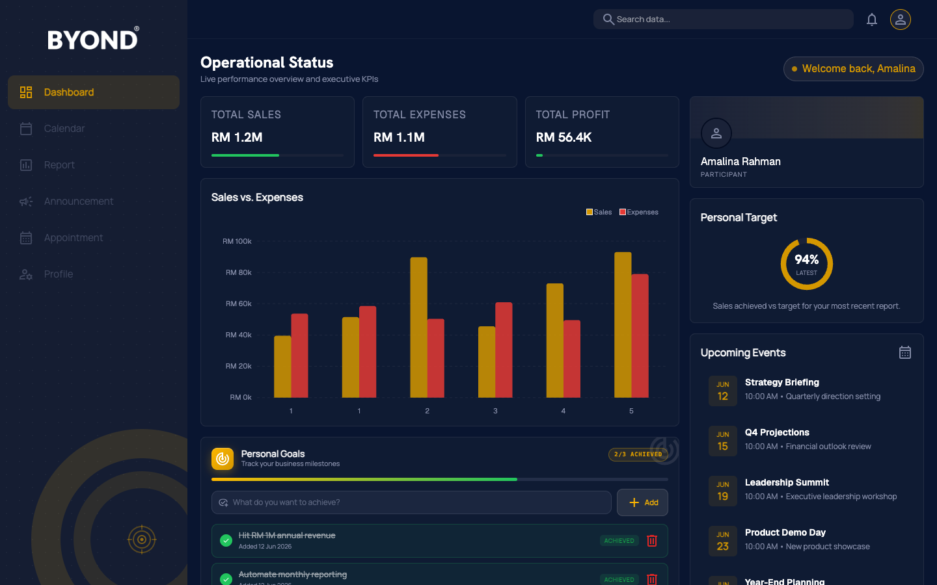Delete the Hit RM 1M annual revenue goal
Screen dimensions: 937x585
652,541
